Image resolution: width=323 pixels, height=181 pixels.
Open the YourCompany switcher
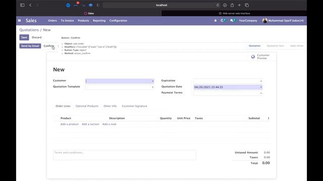[x=248, y=21]
